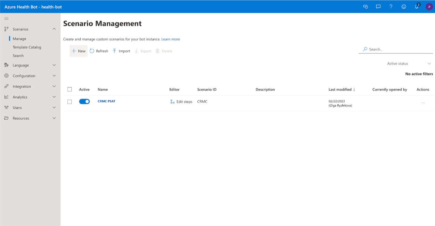Select the Scenarios icon in the sidebar

point(6,29)
